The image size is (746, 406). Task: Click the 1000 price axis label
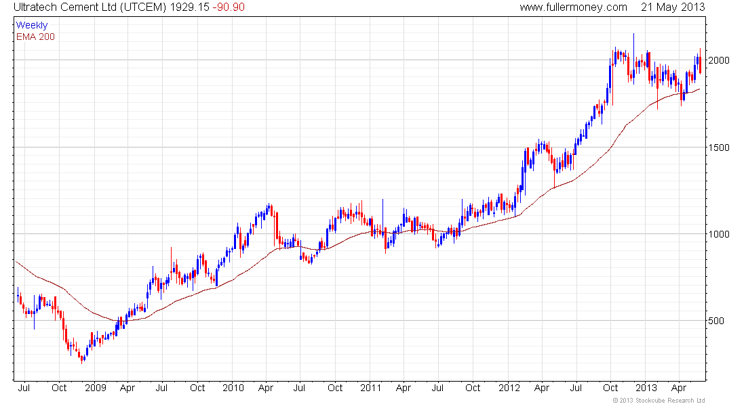click(x=719, y=234)
